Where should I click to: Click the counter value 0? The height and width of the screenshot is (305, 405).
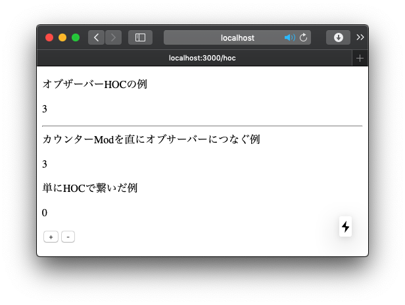pos(45,213)
